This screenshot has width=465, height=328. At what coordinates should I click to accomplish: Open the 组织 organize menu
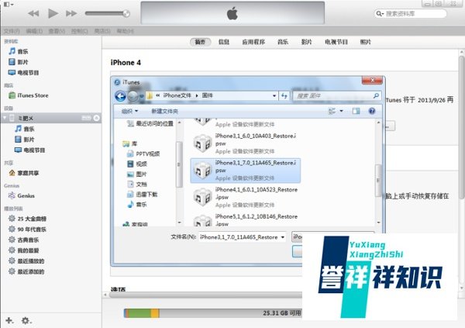(x=130, y=111)
